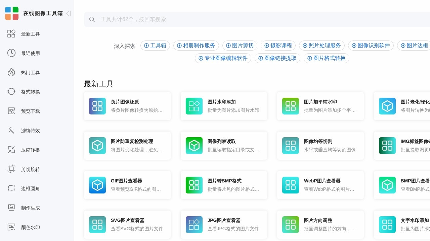Launch the 负片图像还原 tool

(x=127, y=106)
